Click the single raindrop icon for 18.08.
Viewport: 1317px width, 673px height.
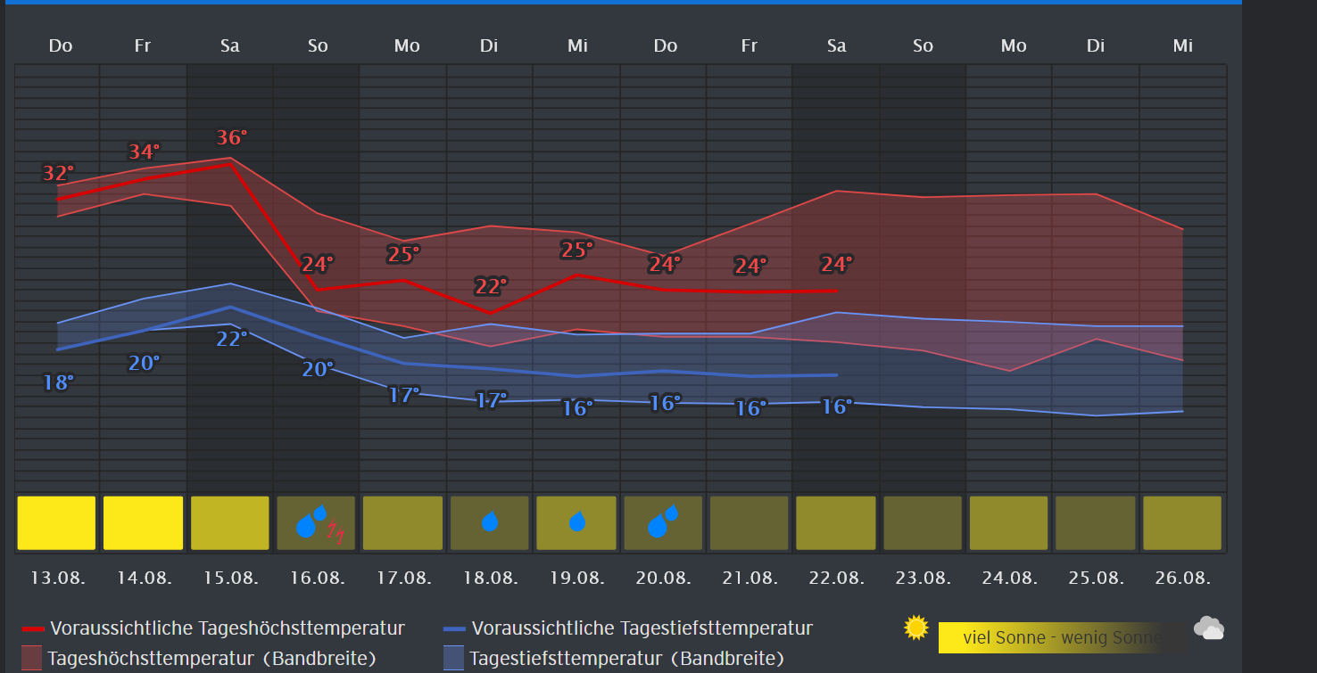(x=490, y=521)
